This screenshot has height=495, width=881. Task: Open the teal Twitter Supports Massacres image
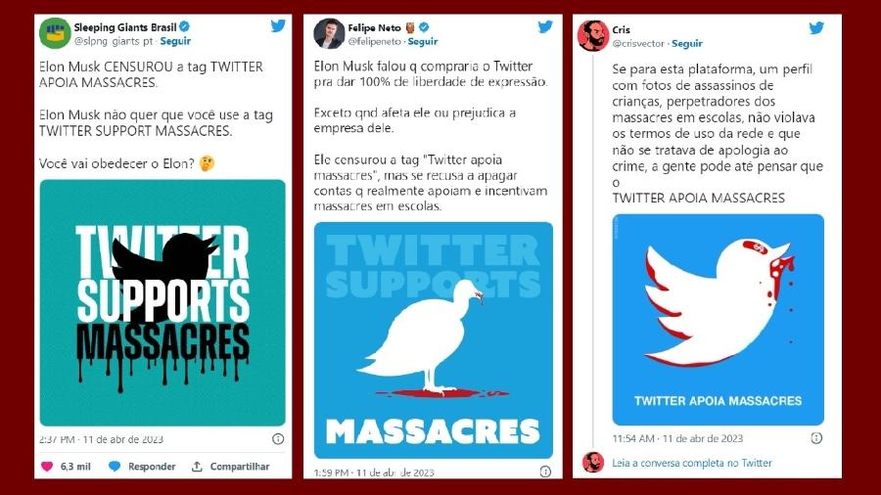[162, 302]
